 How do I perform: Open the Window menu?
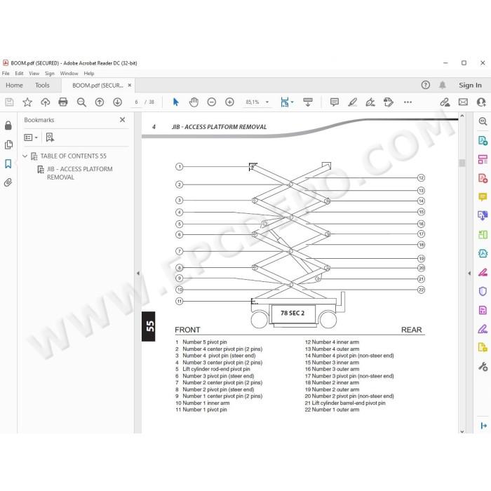[x=69, y=73]
